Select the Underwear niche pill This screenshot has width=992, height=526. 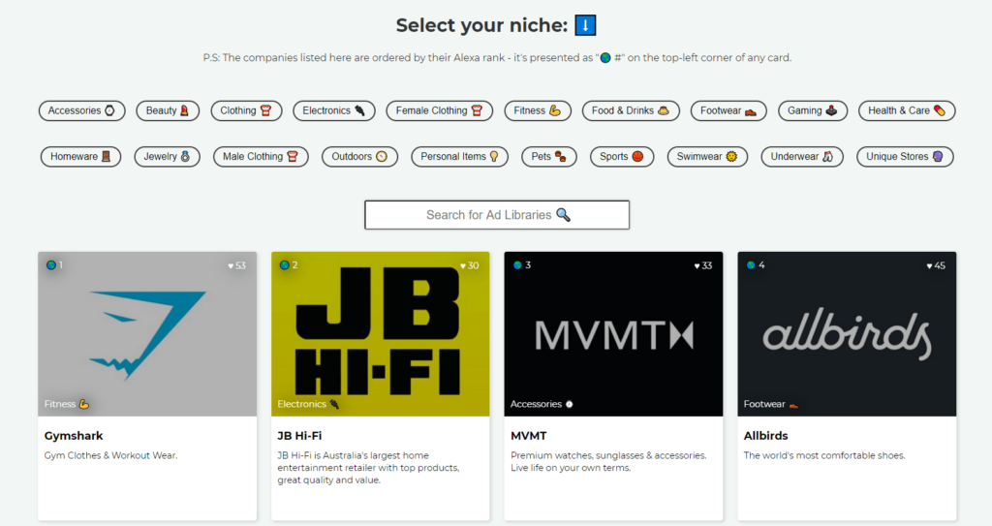point(802,156)
